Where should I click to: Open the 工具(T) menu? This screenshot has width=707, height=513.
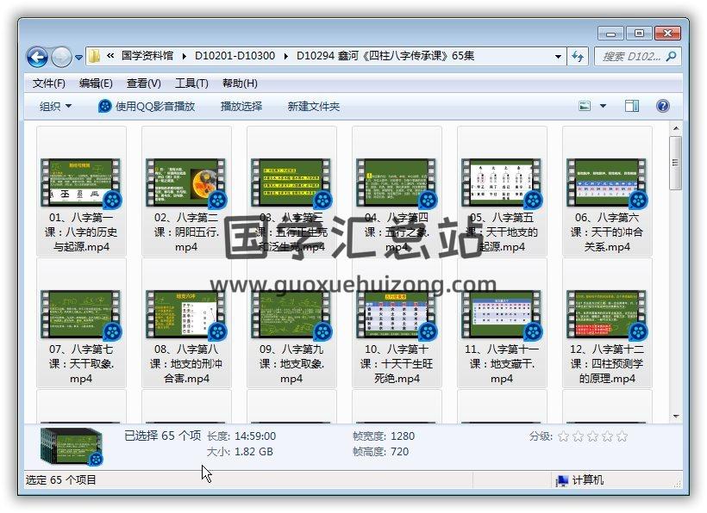tap(191, 83)
